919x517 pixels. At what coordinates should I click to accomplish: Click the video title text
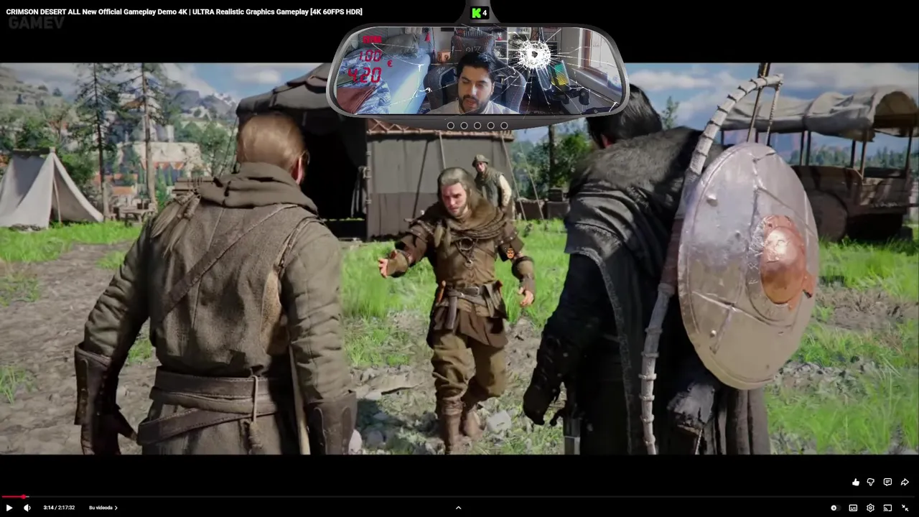click(184, 11)
